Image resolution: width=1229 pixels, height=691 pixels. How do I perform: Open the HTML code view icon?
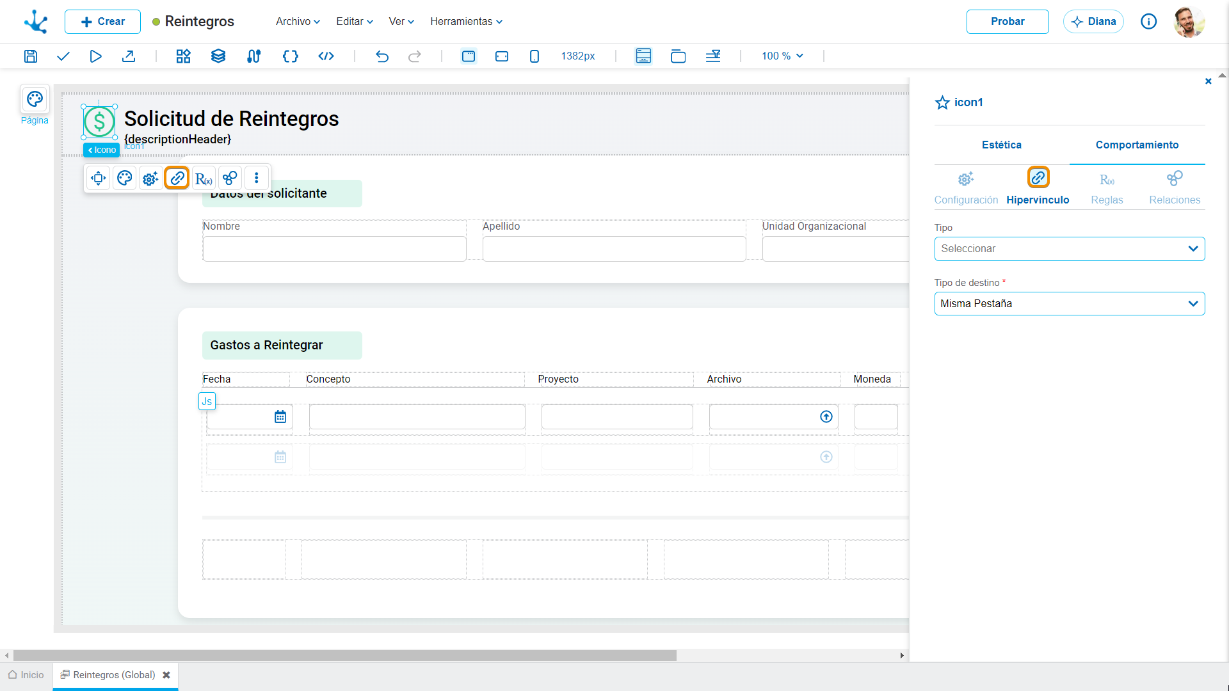(326, 56)
